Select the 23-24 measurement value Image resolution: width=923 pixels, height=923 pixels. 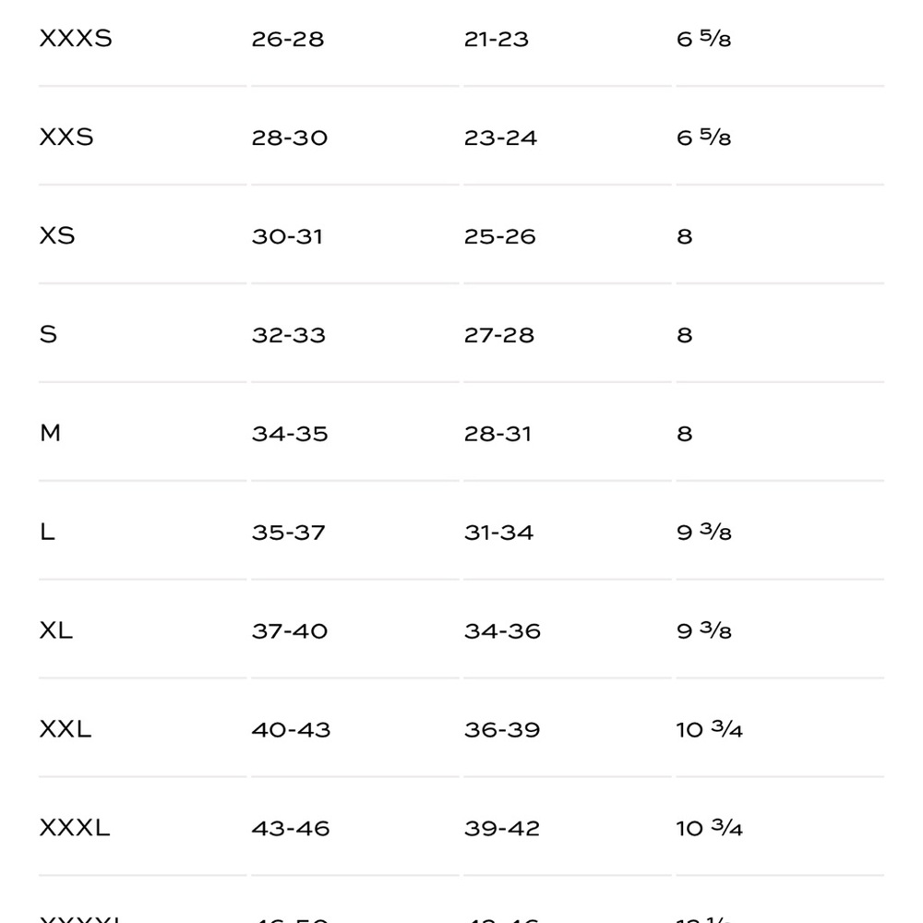[x=500, y=138]
